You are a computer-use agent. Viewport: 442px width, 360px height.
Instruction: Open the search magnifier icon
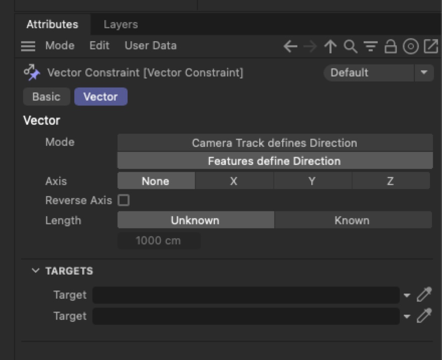(x=350, y=47)
